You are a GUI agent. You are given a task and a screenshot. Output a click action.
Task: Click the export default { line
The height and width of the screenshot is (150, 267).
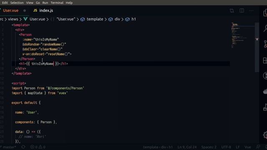26,103
